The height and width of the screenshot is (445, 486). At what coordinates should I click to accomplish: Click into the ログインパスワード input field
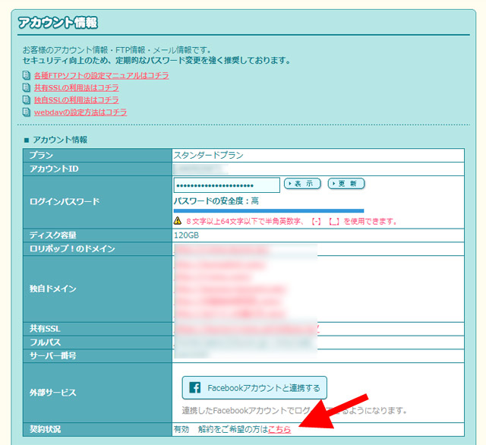tap(226, 185)
